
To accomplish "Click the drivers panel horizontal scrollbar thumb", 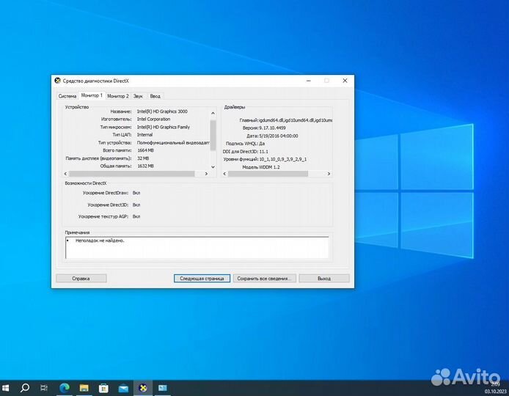I will tap(268, 174).
